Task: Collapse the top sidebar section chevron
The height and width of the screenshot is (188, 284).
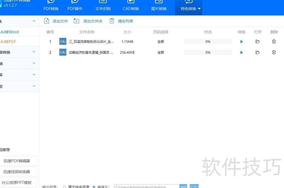Action: tap(34, 21)
